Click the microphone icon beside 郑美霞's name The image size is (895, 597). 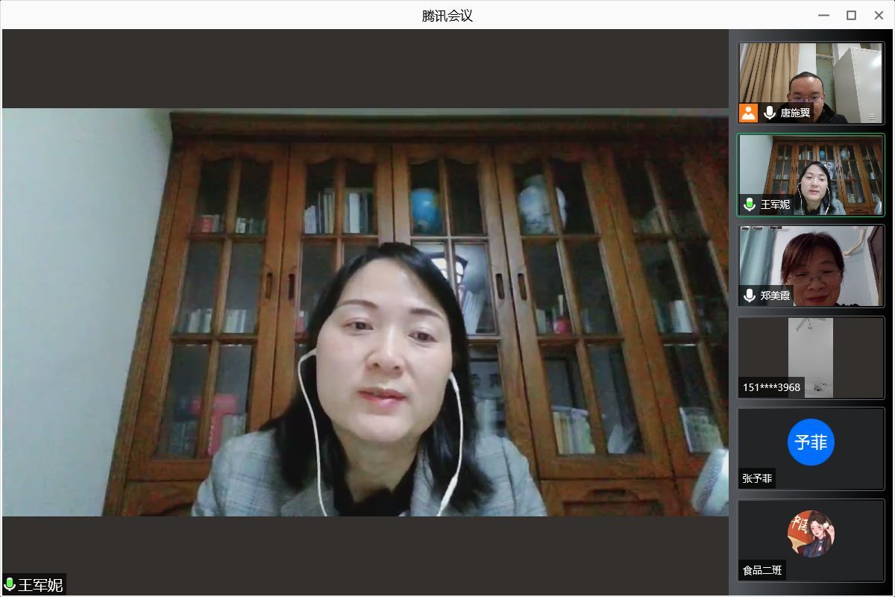tap(750, 296)
